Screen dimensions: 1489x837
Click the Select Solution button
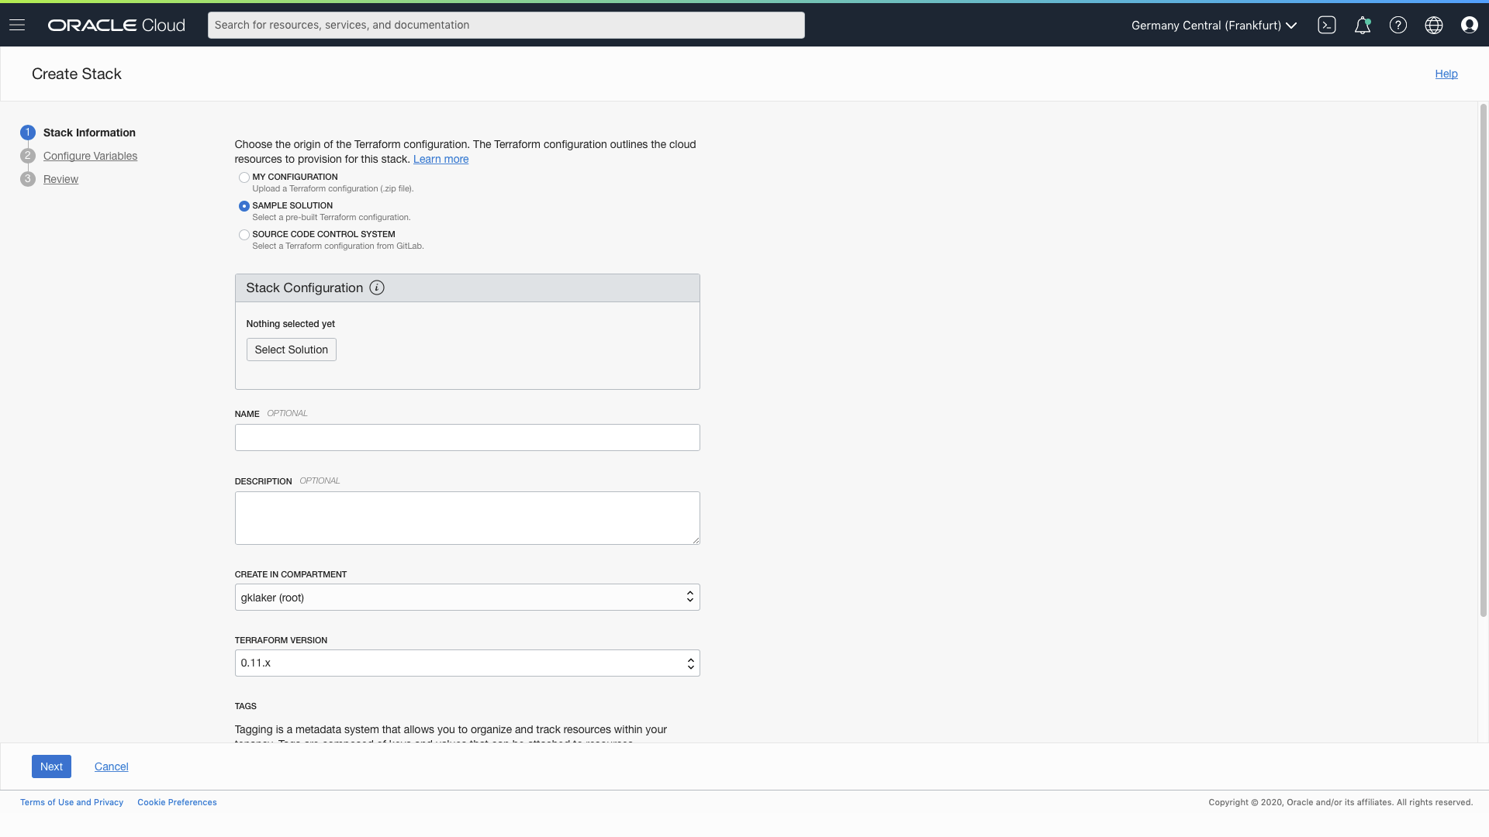291,350
